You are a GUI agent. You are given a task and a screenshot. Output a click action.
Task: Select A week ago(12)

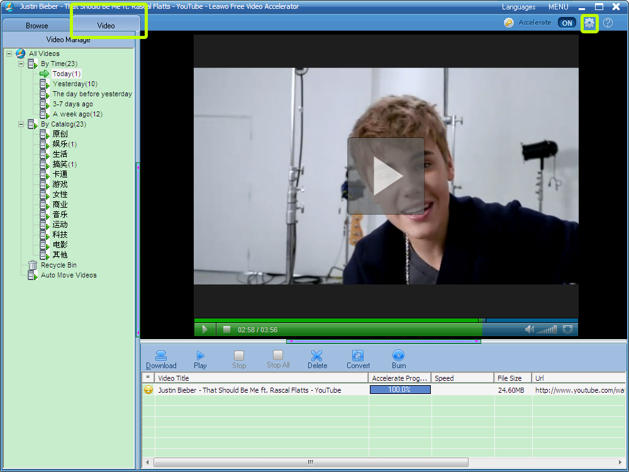pos(77,114)
